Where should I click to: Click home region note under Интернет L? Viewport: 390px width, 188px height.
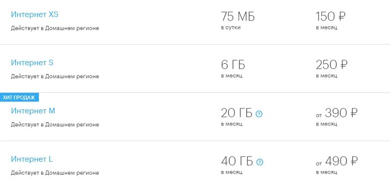55,173
